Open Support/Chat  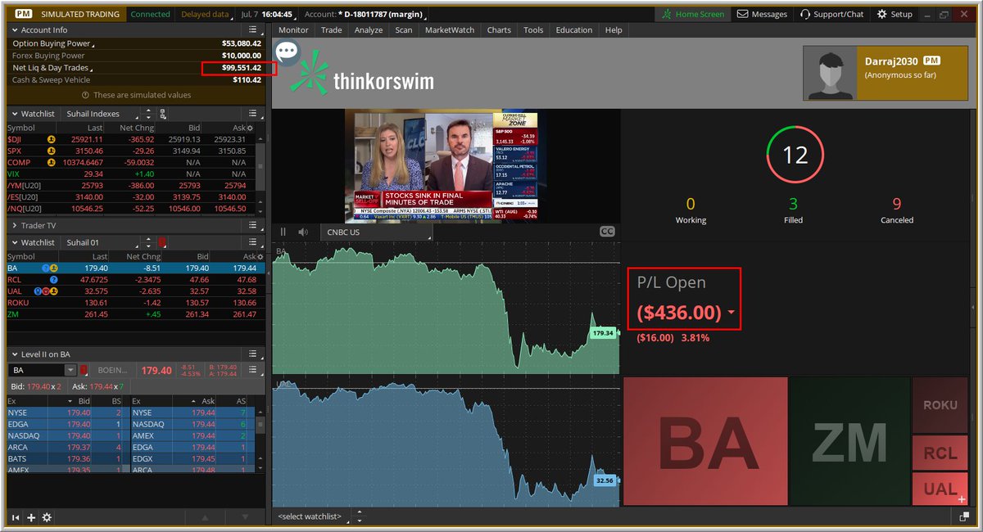[x=831, y=14]
